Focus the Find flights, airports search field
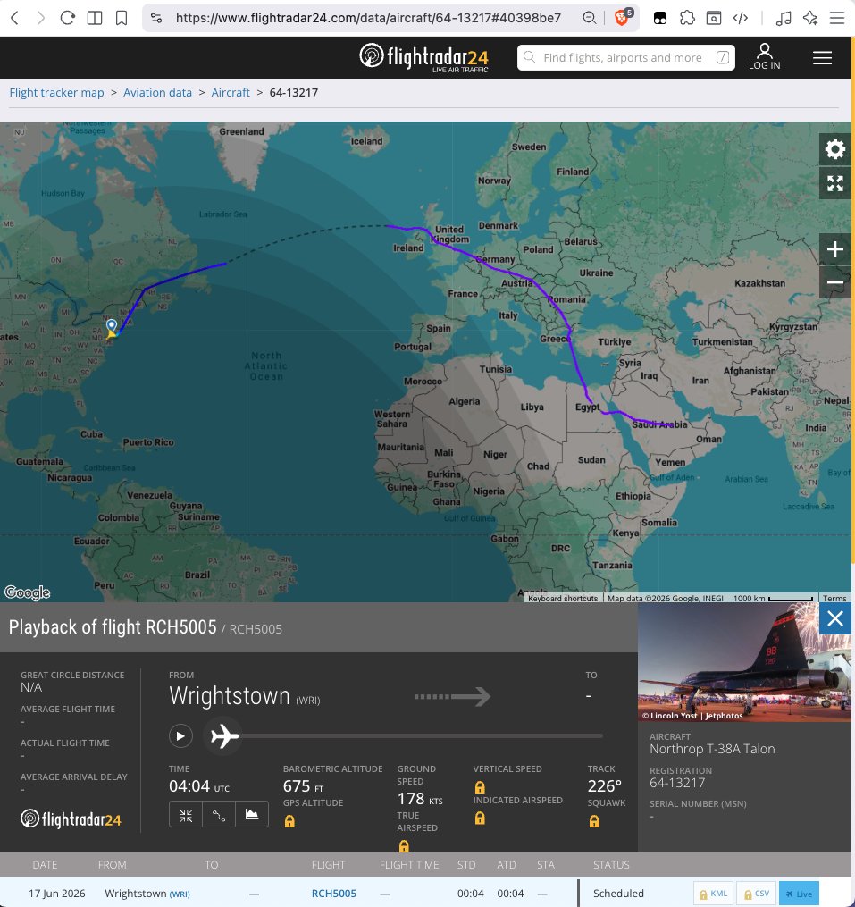 click(x=626, y=57)
